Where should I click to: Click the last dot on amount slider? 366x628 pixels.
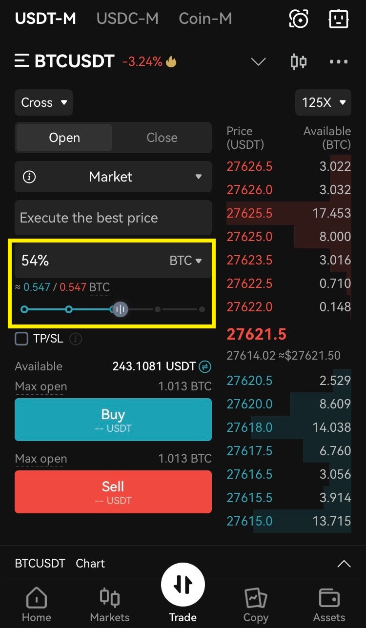pyautogui.click(x=202, y=309)
